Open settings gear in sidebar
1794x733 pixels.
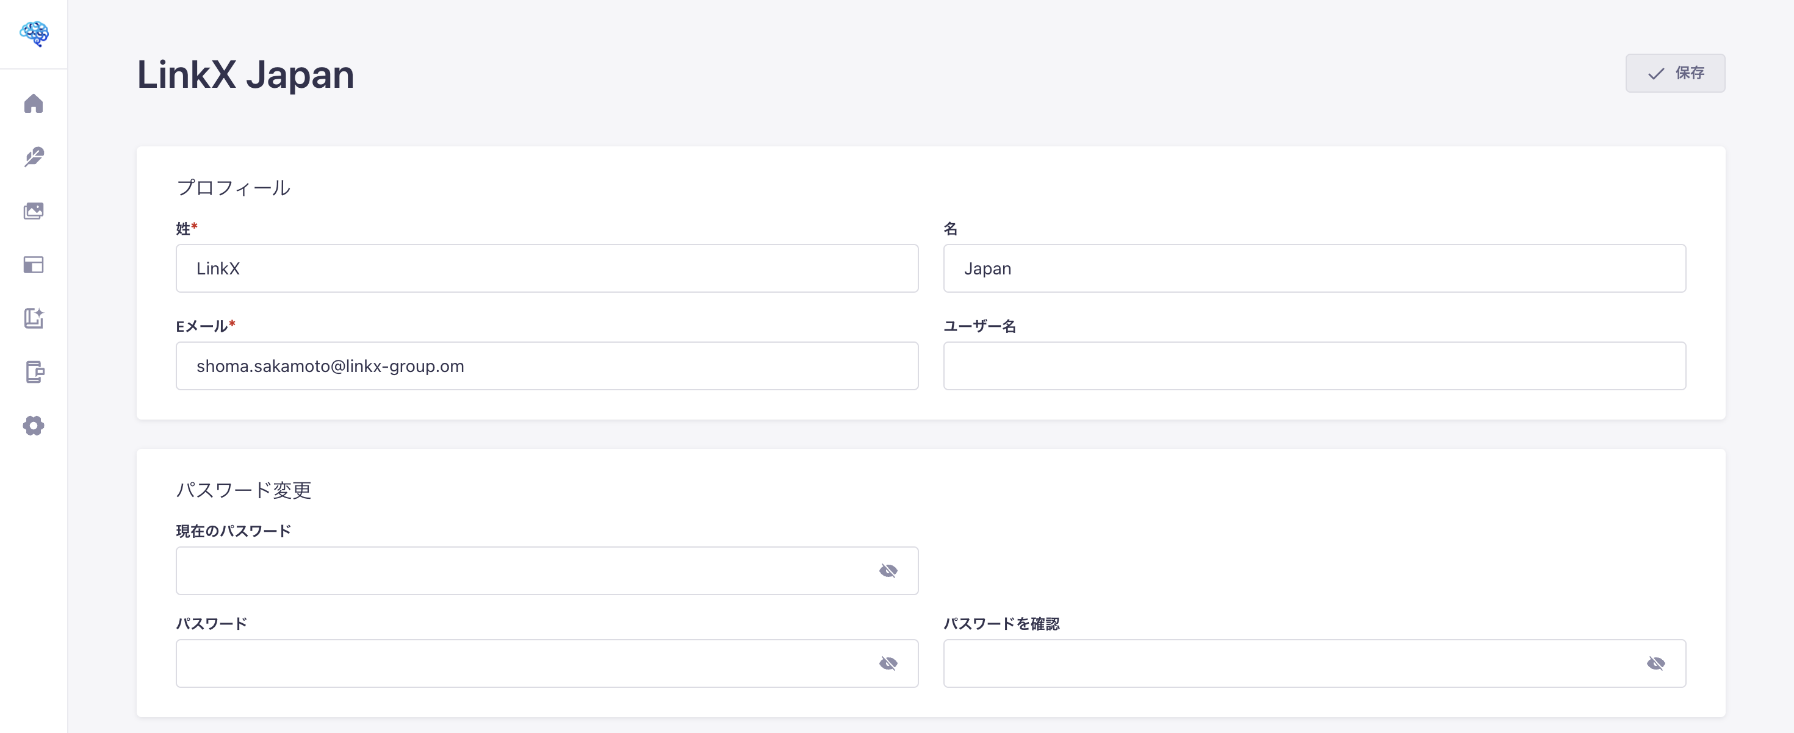pos(34,425)
